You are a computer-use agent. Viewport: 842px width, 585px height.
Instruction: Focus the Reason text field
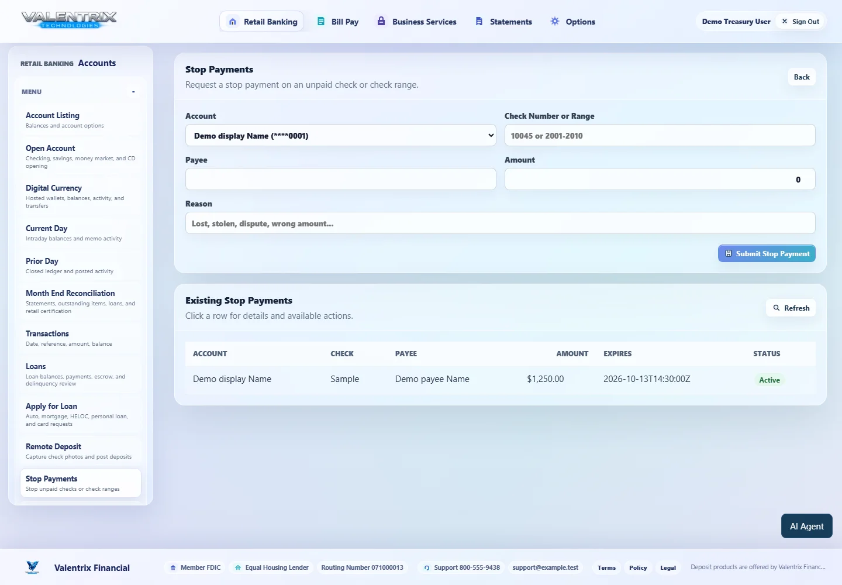[501, 223]
